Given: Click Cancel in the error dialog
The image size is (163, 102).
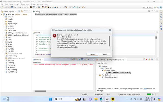Looking at the screenshot, I should click(92, 54).
